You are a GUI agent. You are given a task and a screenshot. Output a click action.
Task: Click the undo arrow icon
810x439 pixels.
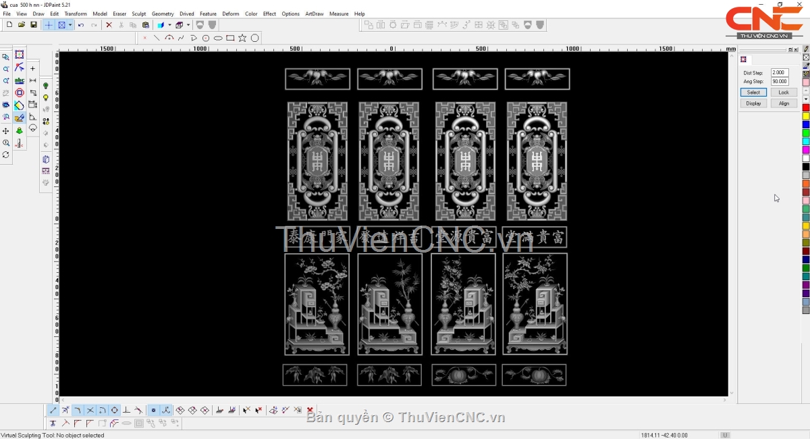(x=81, y=25)
